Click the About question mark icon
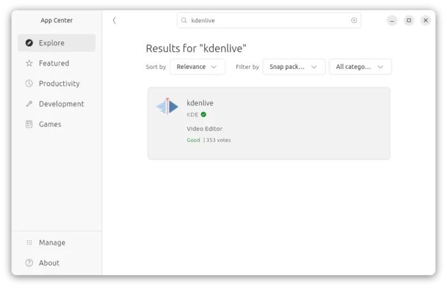Image resolution: width=447 pixels, height=288 pixels. tap(29, 263)
